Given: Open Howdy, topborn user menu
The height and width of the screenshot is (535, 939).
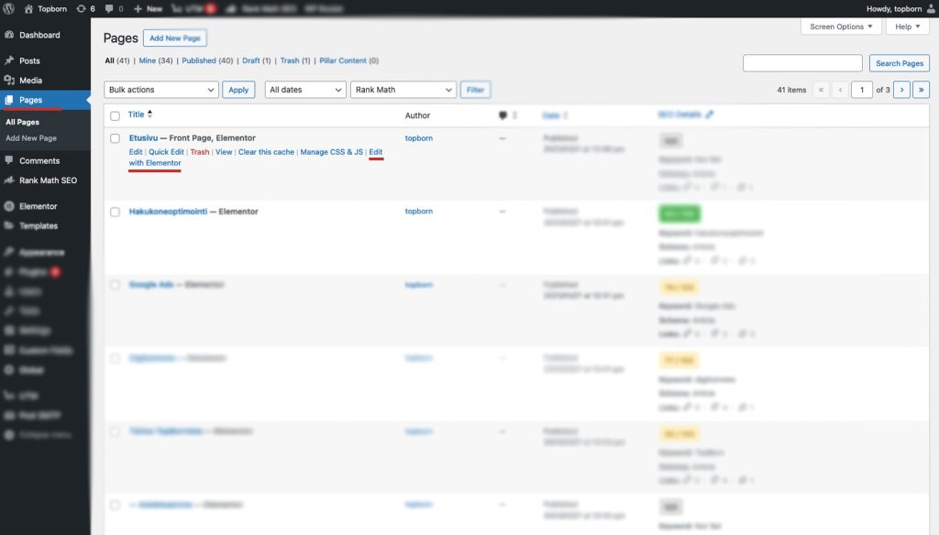Looking at the screenshot, I should 900,8.
